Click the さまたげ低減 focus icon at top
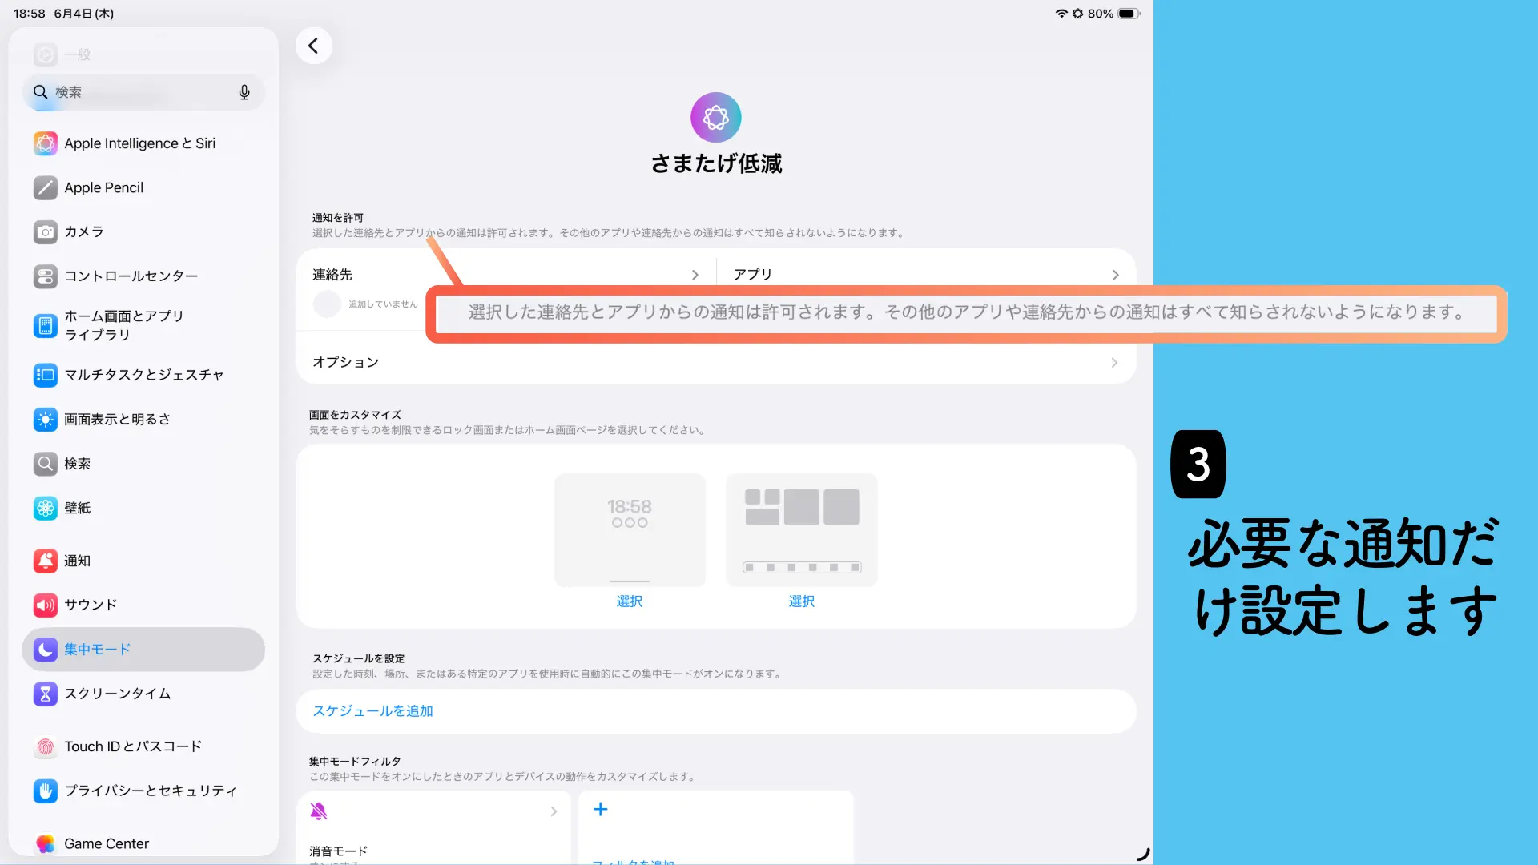This screenshot has width=1538, height=865. (716, 118)
